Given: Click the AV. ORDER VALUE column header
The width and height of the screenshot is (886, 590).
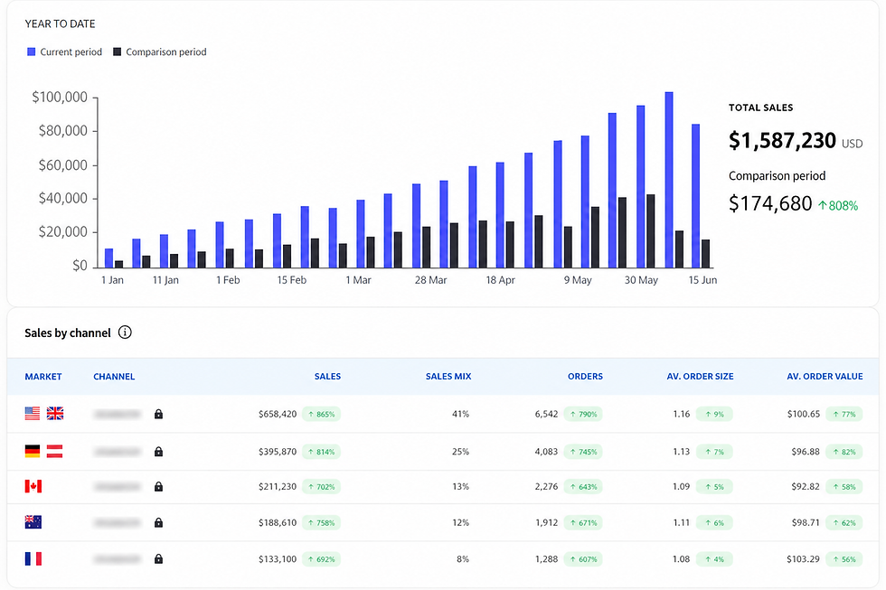Looking at the screenshot, I should 825,377.
